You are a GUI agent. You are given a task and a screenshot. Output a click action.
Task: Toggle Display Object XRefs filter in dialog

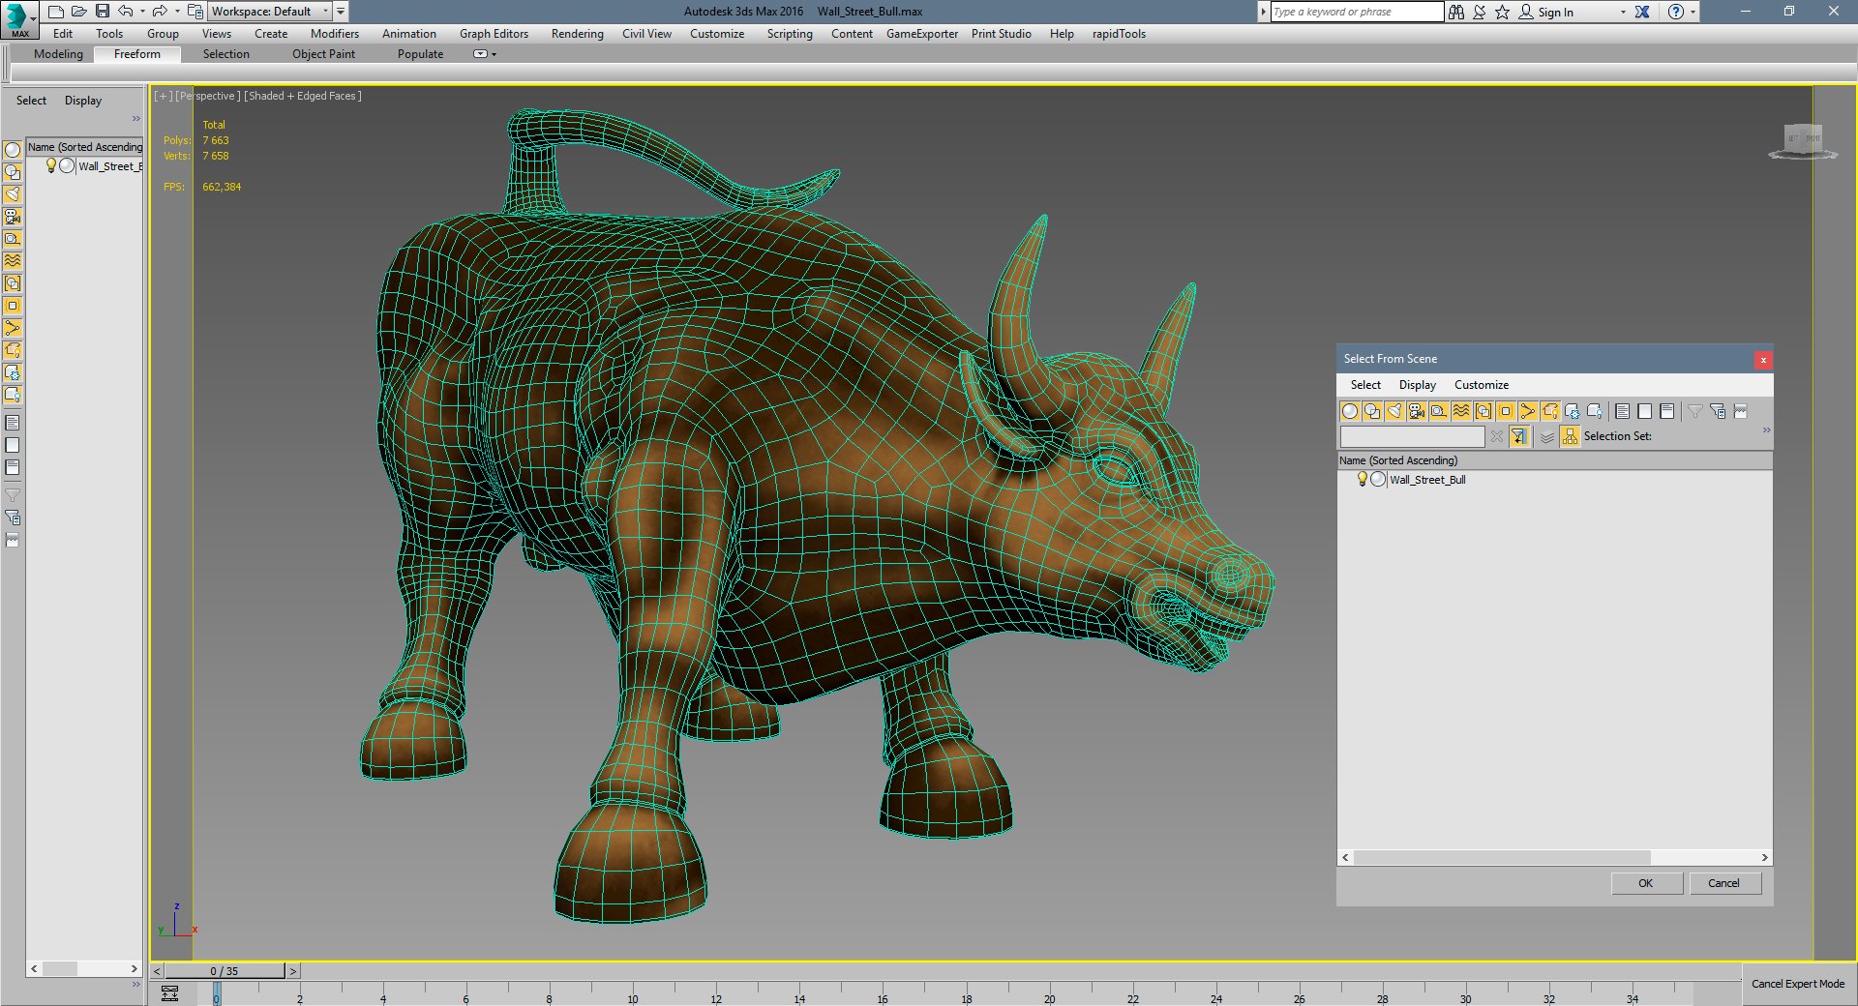coord(1506,411)
